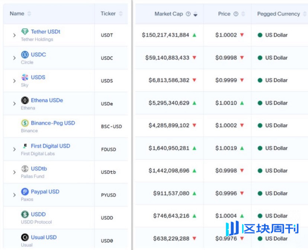The width and height of the screenshot is (308, 250).
Task: Click the red arrow next to price $0.9996
Action: point(242,193)
